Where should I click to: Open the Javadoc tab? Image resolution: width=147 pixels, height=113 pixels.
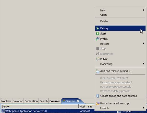18,101
